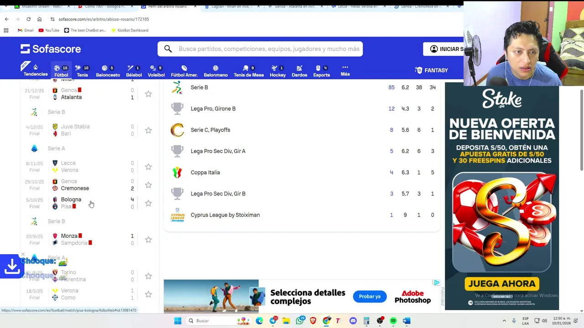Screen dimensions: 584x328
Task: Open the Más sports menu
Action: pyautogui.click(x=345, y=70)
